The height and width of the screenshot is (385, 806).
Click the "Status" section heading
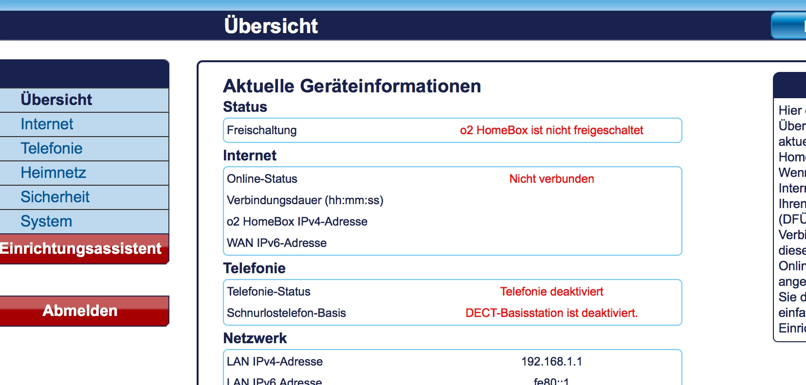(x=245, y=107)
